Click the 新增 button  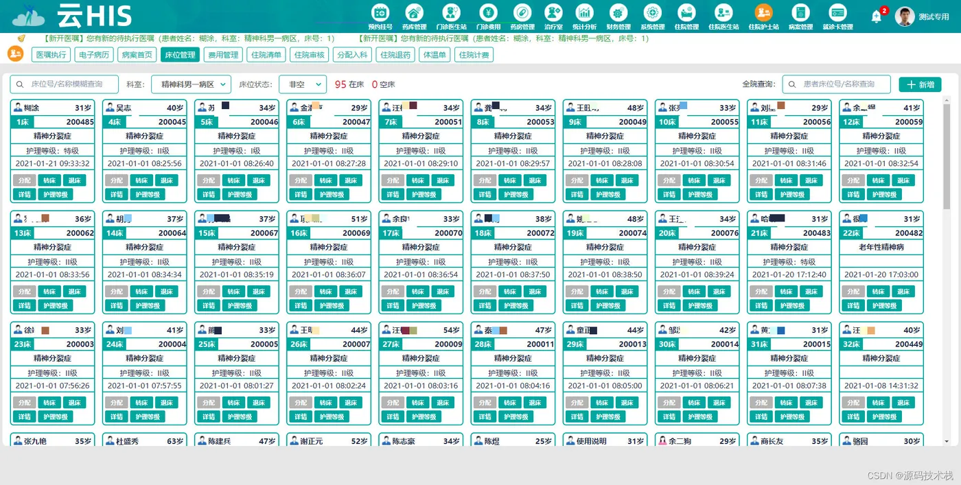point(920,84)
